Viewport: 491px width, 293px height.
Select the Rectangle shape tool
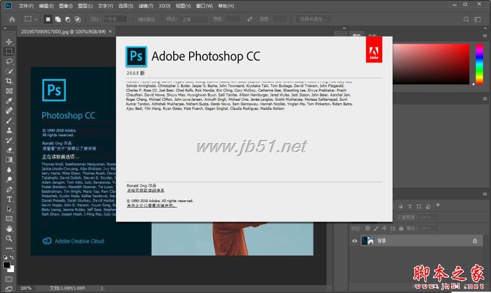[9, 219]
